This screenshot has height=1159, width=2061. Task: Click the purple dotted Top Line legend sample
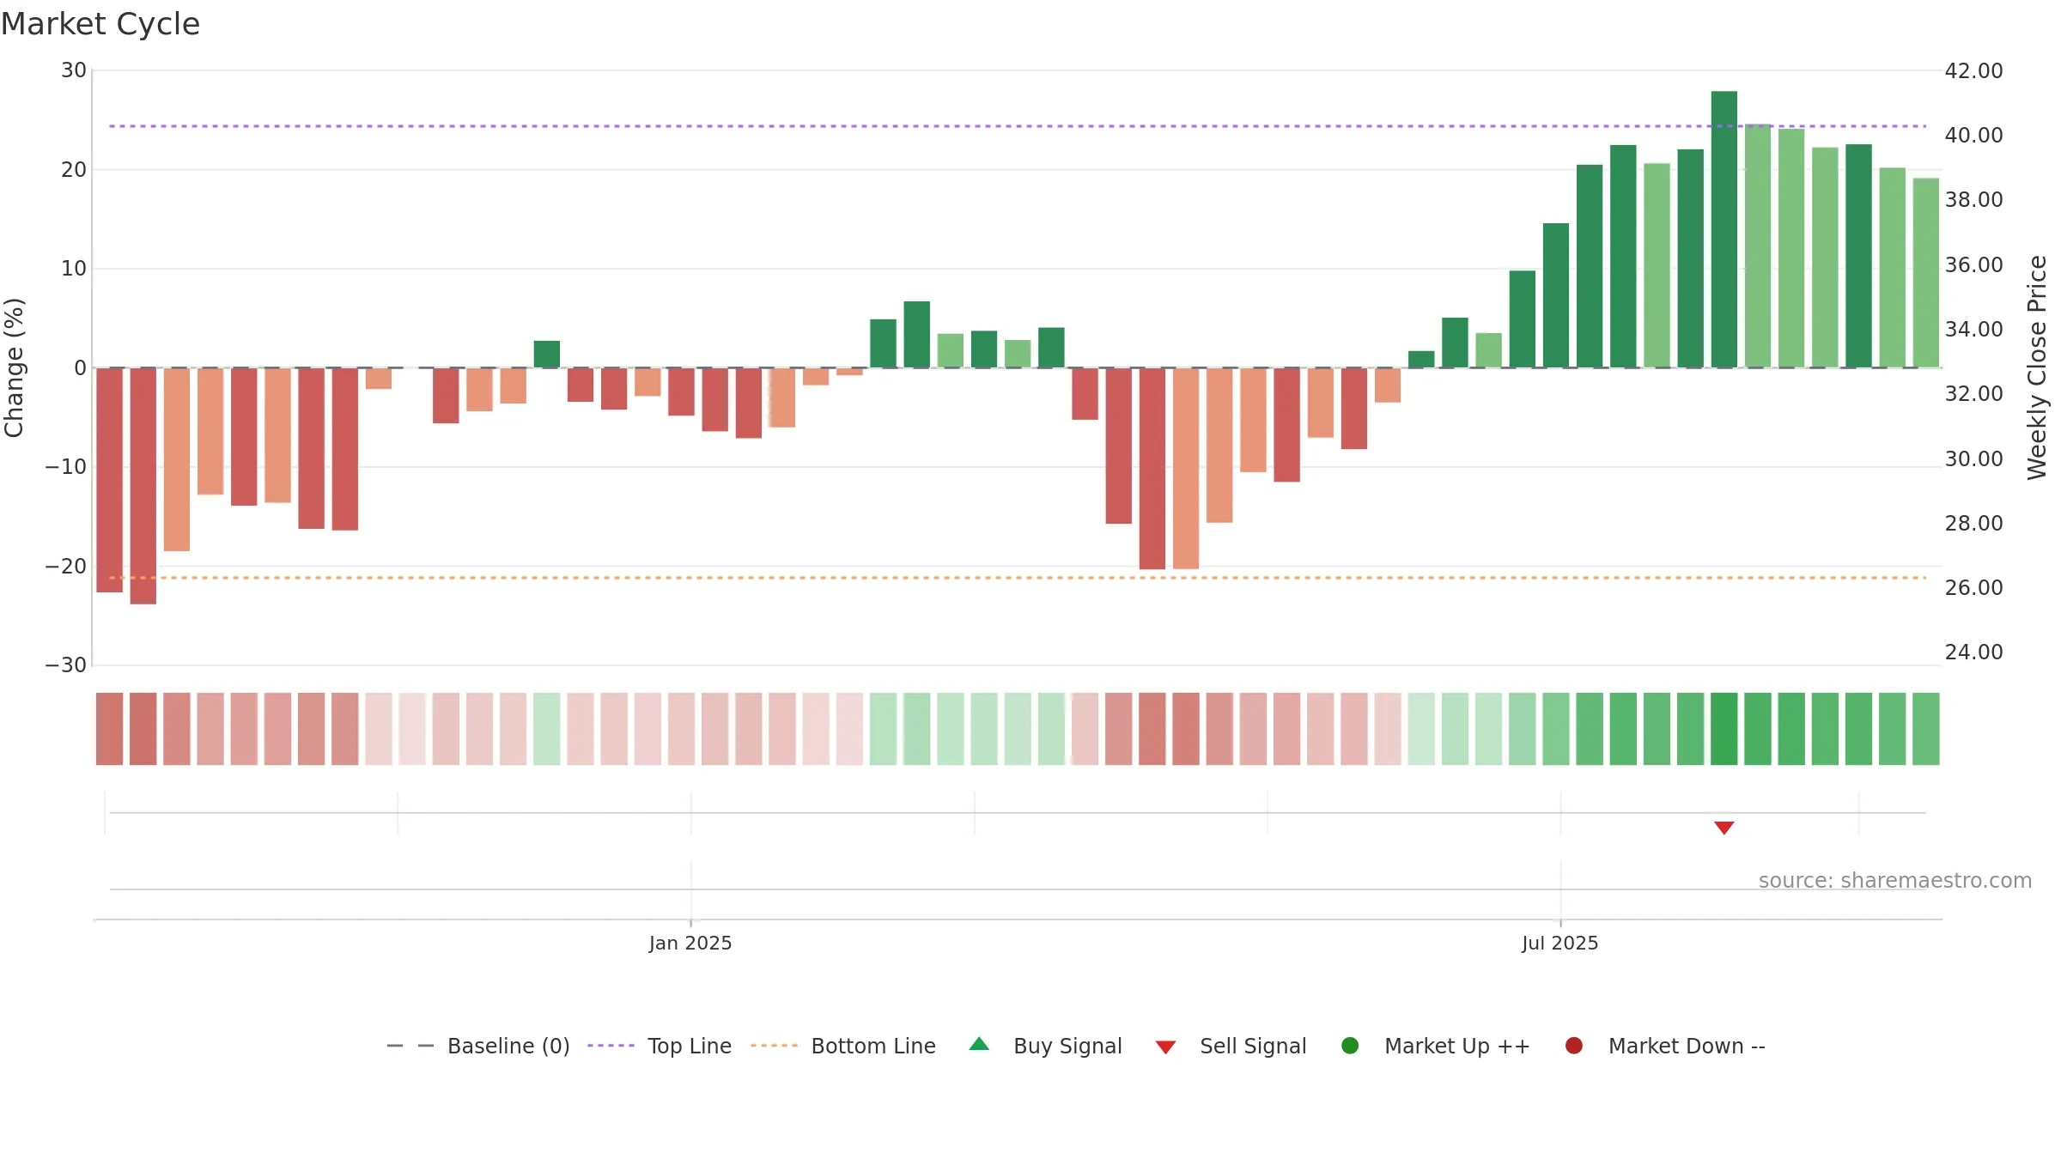(x=611, y=1046)
